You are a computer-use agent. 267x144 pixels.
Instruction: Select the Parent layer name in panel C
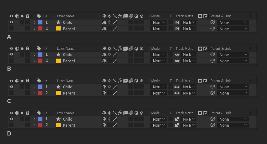(69, 93)
